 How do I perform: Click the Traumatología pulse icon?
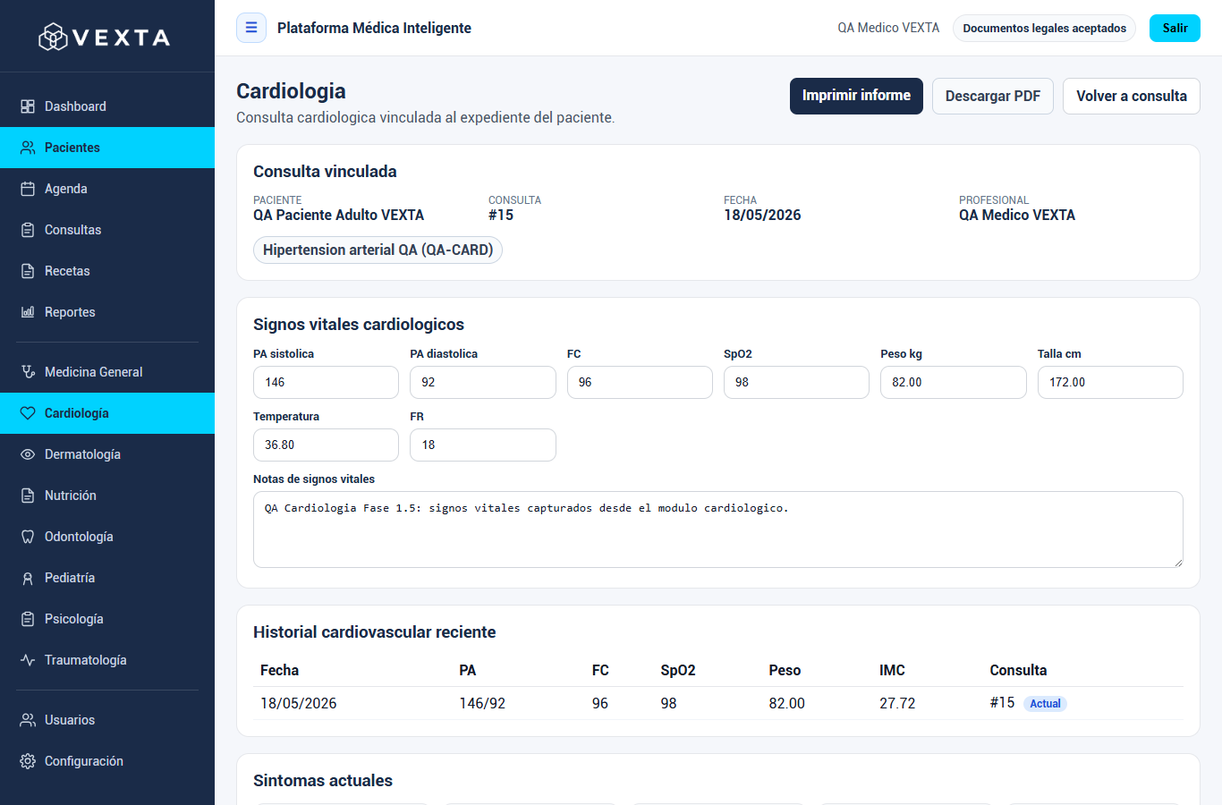pos(28,660)
